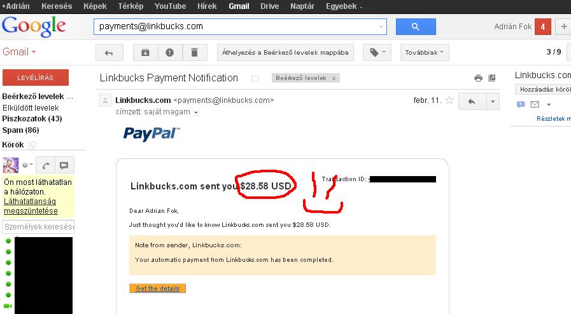The height and width of the screenshot is (314, 571).
Task: Star the febr. 11 message
Action: coord(449,100)
